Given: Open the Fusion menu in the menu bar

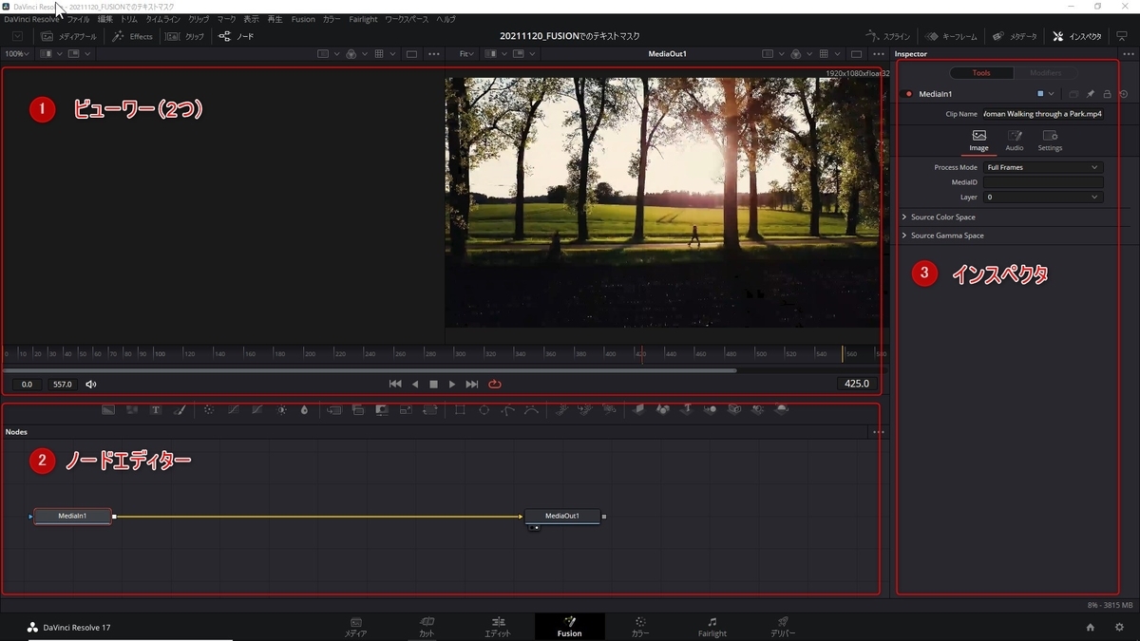Looking at the screenshot, I should [x=303, y=19].
